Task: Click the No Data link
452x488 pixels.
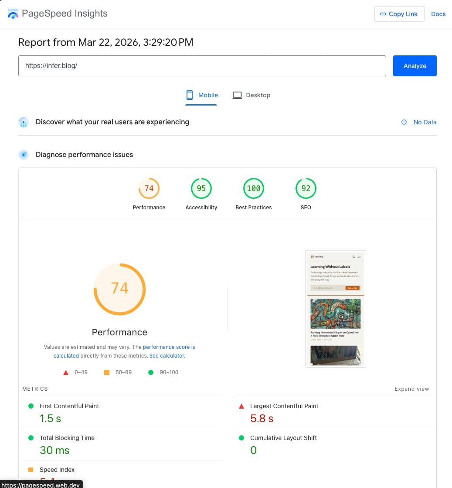Action: 425,122
